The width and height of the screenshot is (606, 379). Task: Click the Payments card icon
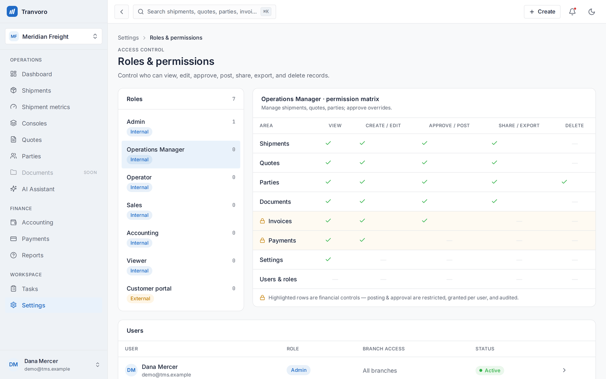click(x=13, y=239)
